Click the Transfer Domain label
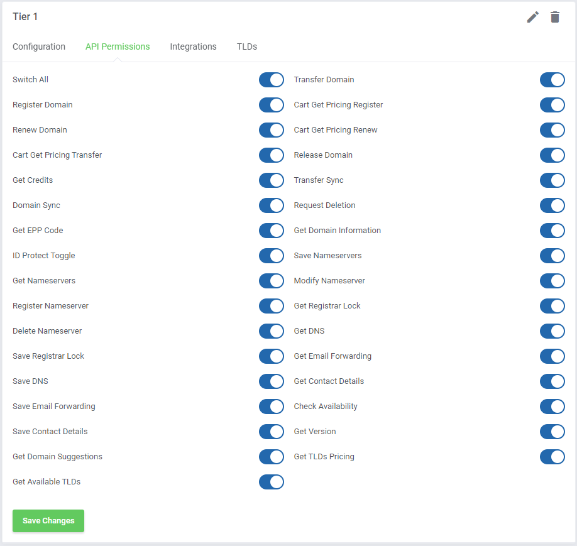 [x=324, y=79]
